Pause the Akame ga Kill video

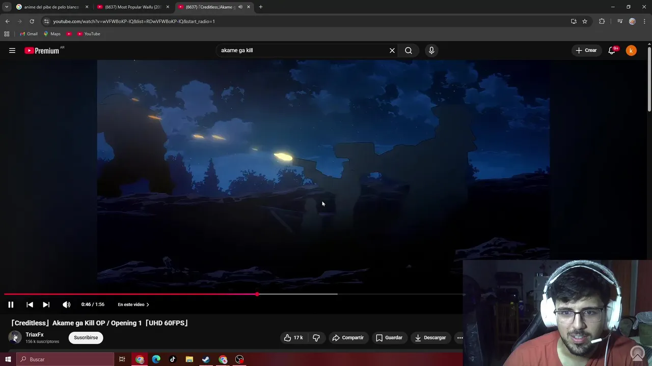point(11,304)
